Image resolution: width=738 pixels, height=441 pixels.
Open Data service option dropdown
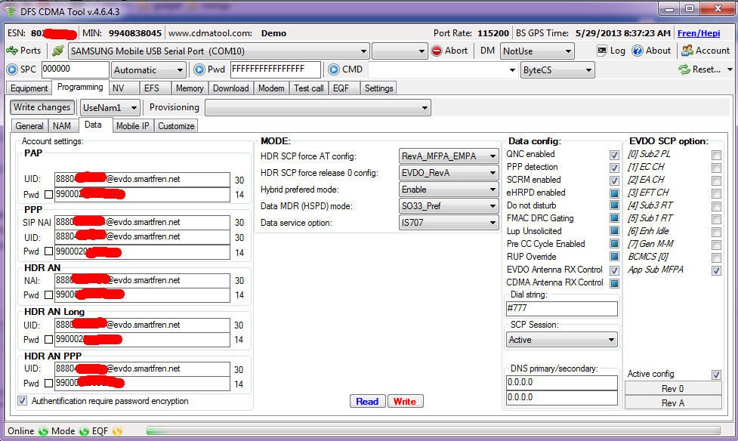point(448,223)
